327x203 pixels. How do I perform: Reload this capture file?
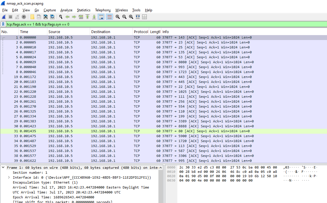(52, 17)
